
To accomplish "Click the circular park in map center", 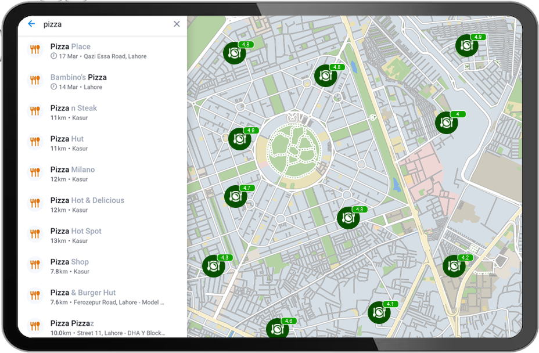I will pyautogui.click(x=293, y=150).
